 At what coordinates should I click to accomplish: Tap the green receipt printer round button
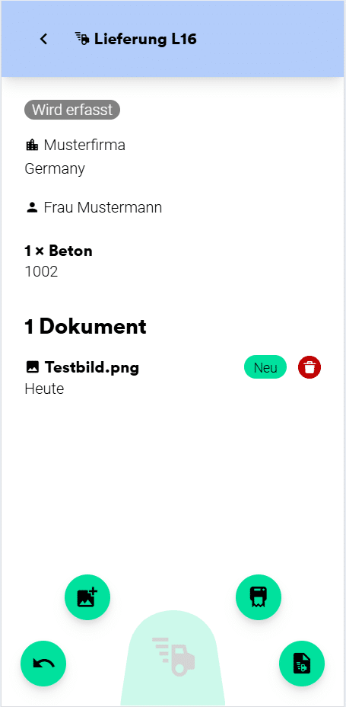(x=259, y=597)
